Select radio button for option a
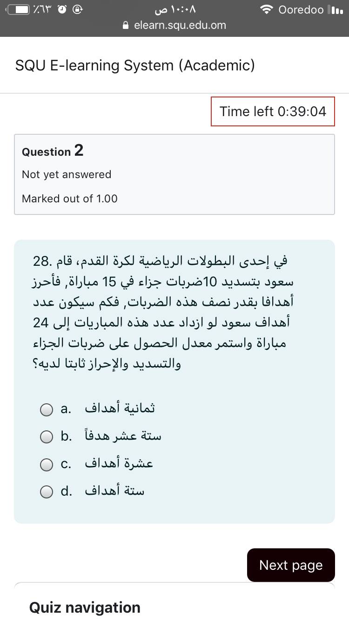Image resolution: width=349 pixels, height=622 pixels. click(x=47, y=410)
